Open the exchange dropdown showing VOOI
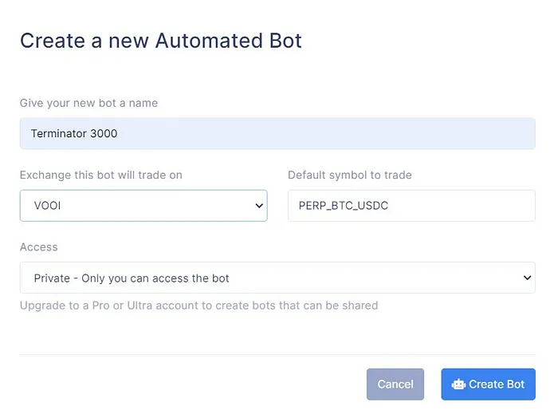 [x=143, y=205]
